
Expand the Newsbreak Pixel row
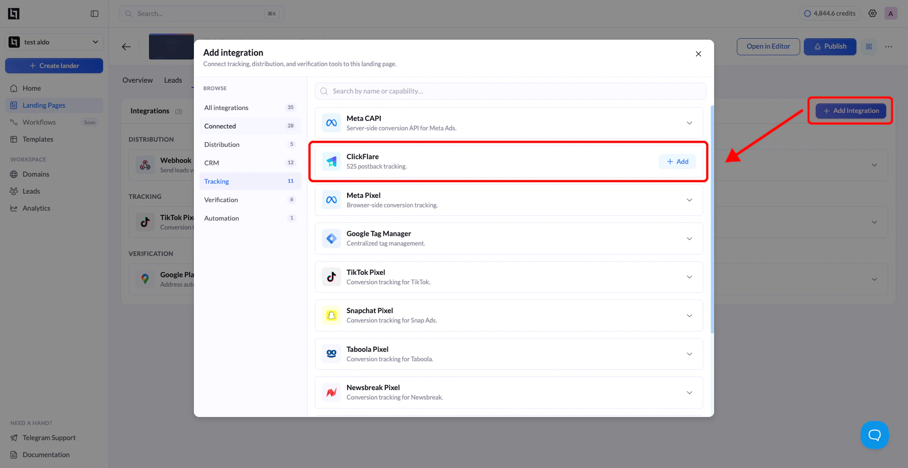(x=690, y=393)
